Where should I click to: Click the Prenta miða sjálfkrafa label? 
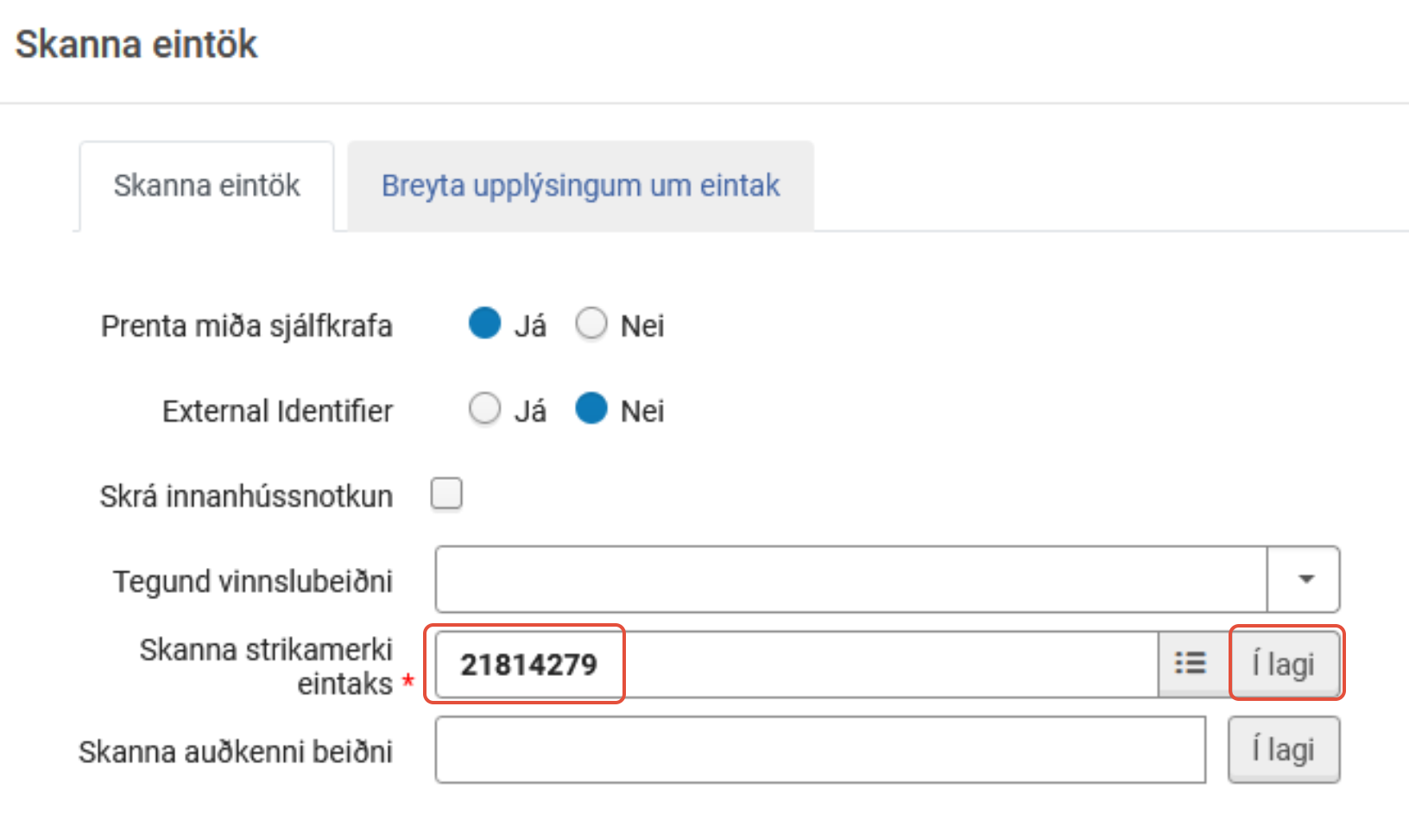point(247,326)
